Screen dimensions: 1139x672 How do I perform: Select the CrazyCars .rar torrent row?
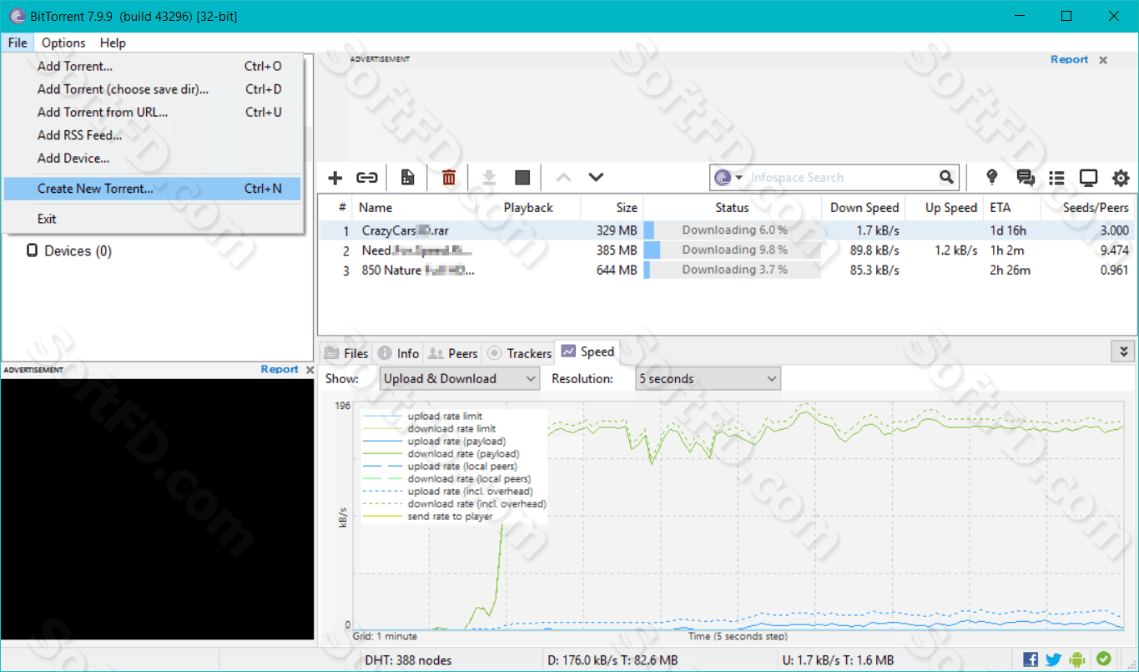click(726, 230)
